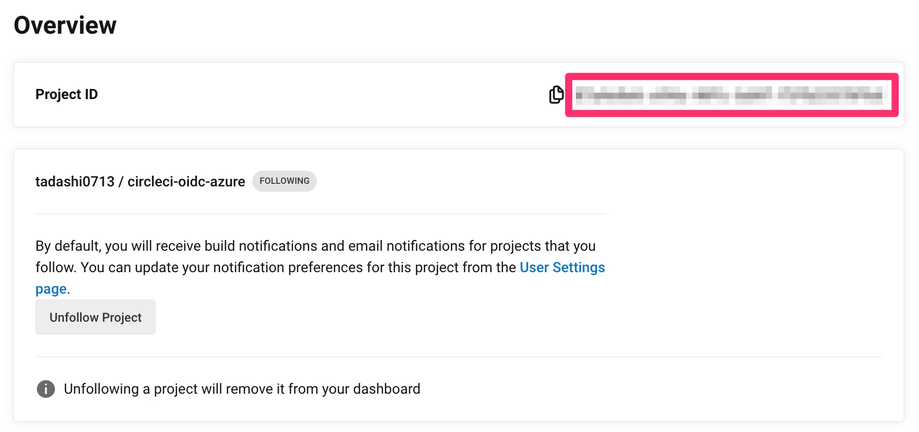
Task: Click the 'Unfollowing a project will remove' message
Action: click(241, 389)
